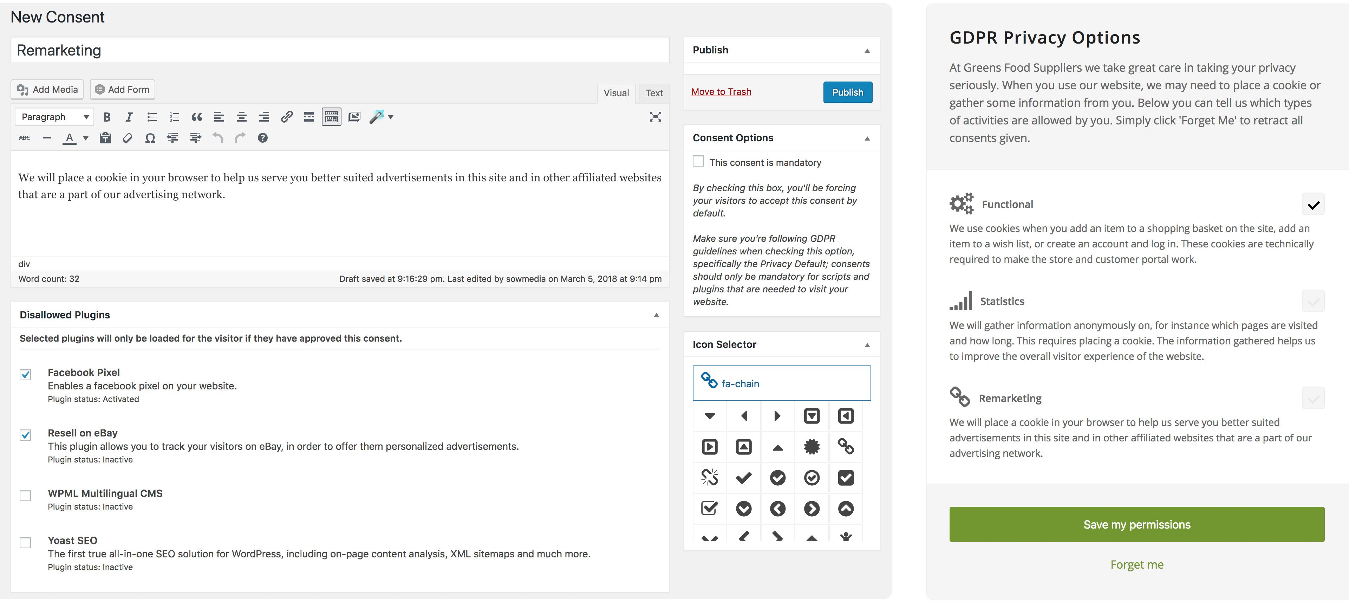
Task: Click the insert link icon
Action: [286, 117]
